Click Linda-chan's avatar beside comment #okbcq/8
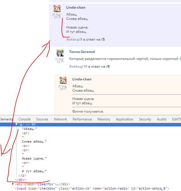Viewport: 181px width, 191px height. (57, 9)
